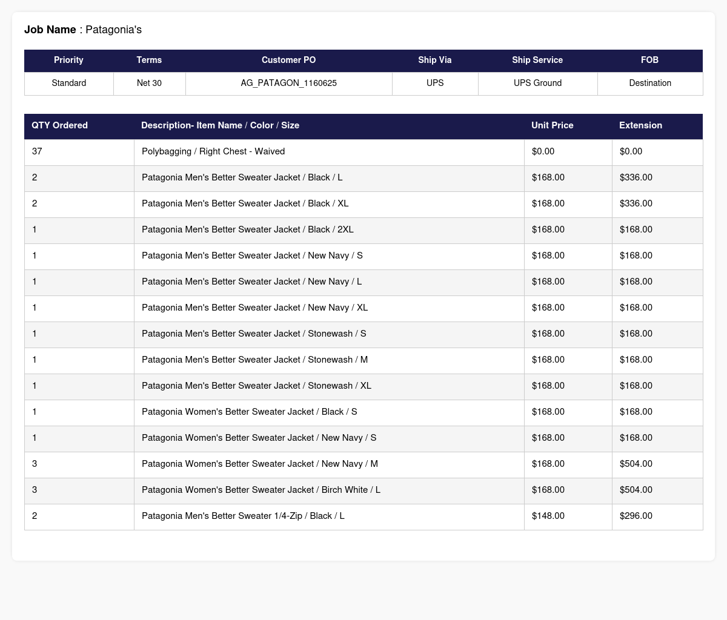Click the QTY Ordered column header
The width and height of the screenshot is (727, 620).
[x=79, y=126]
